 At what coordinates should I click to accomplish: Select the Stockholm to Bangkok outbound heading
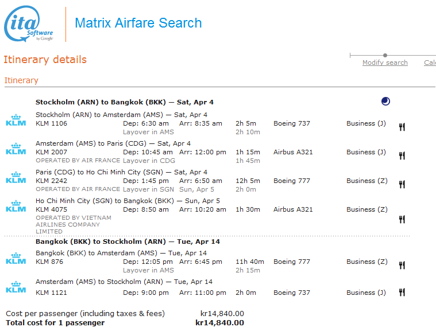tap(125, 102)
